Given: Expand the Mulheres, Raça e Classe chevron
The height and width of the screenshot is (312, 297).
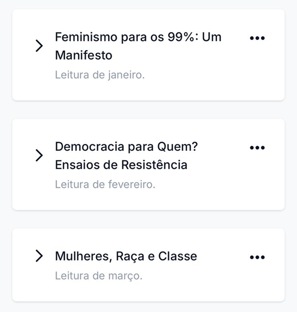Looking at the screenshot, I should pyautogui.click(x=39, y=256).
